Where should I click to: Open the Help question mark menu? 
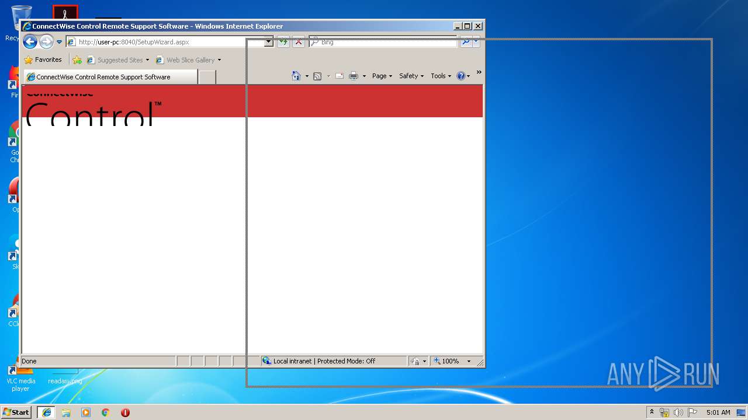[463, 76]
